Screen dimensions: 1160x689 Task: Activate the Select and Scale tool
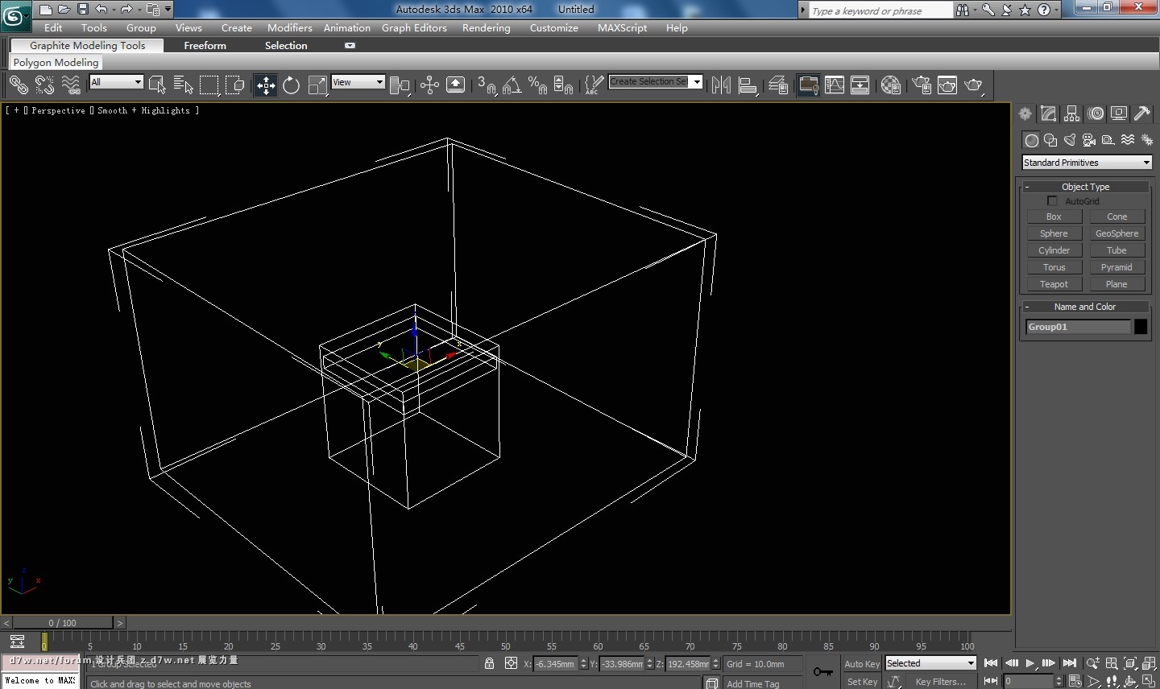(317, 85)
